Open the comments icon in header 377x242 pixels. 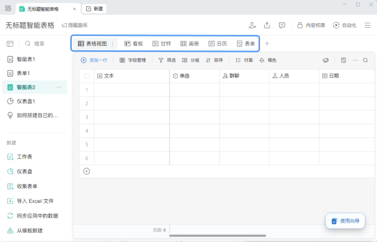(282, 25)
